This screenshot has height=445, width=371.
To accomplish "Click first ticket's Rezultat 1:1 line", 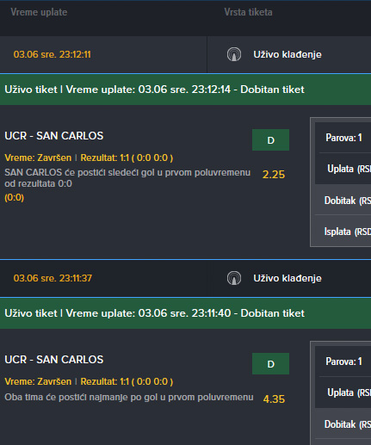I will point(127,158).
